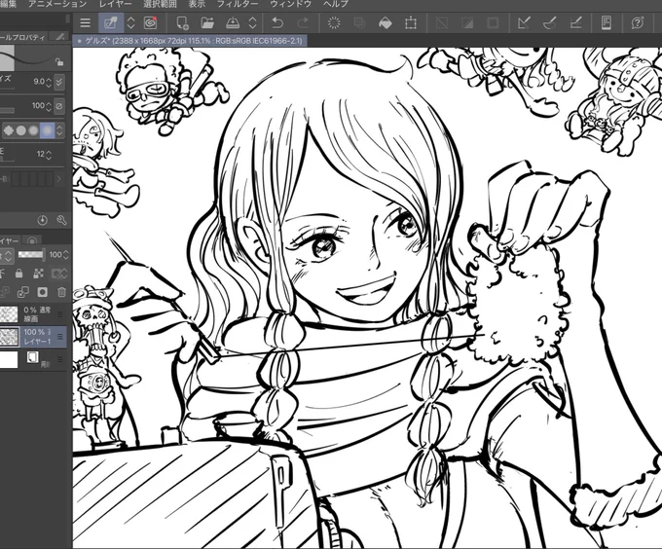Open smartphone/companion mode icon

click(x=607, y=22)
